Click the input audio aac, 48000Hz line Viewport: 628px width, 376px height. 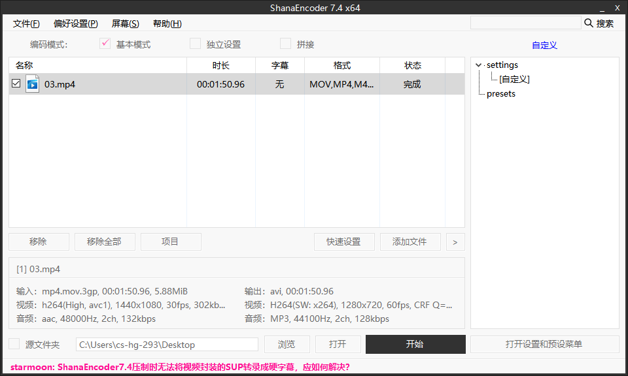click(x=86, y=319)
